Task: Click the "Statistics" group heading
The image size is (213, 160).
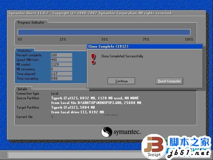Action: [x=25, y=51]
